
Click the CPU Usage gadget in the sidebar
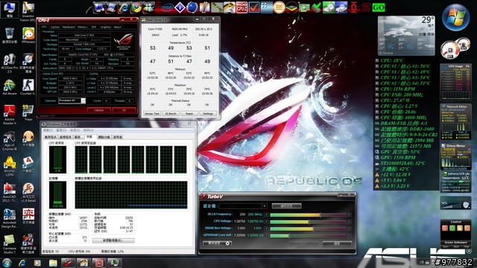point(455,82)
